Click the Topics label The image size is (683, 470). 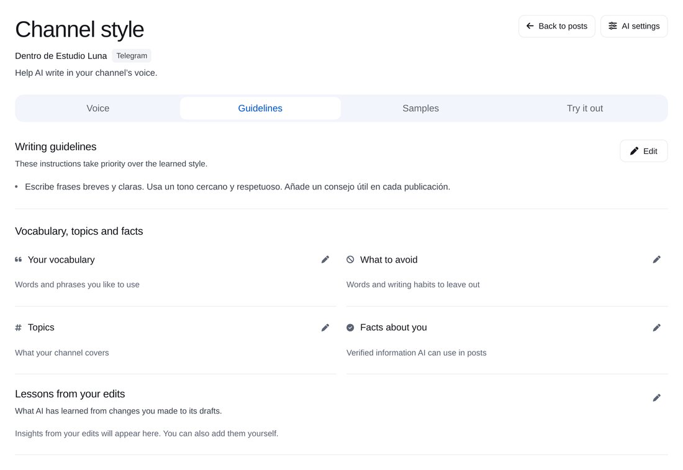[41, 328]
